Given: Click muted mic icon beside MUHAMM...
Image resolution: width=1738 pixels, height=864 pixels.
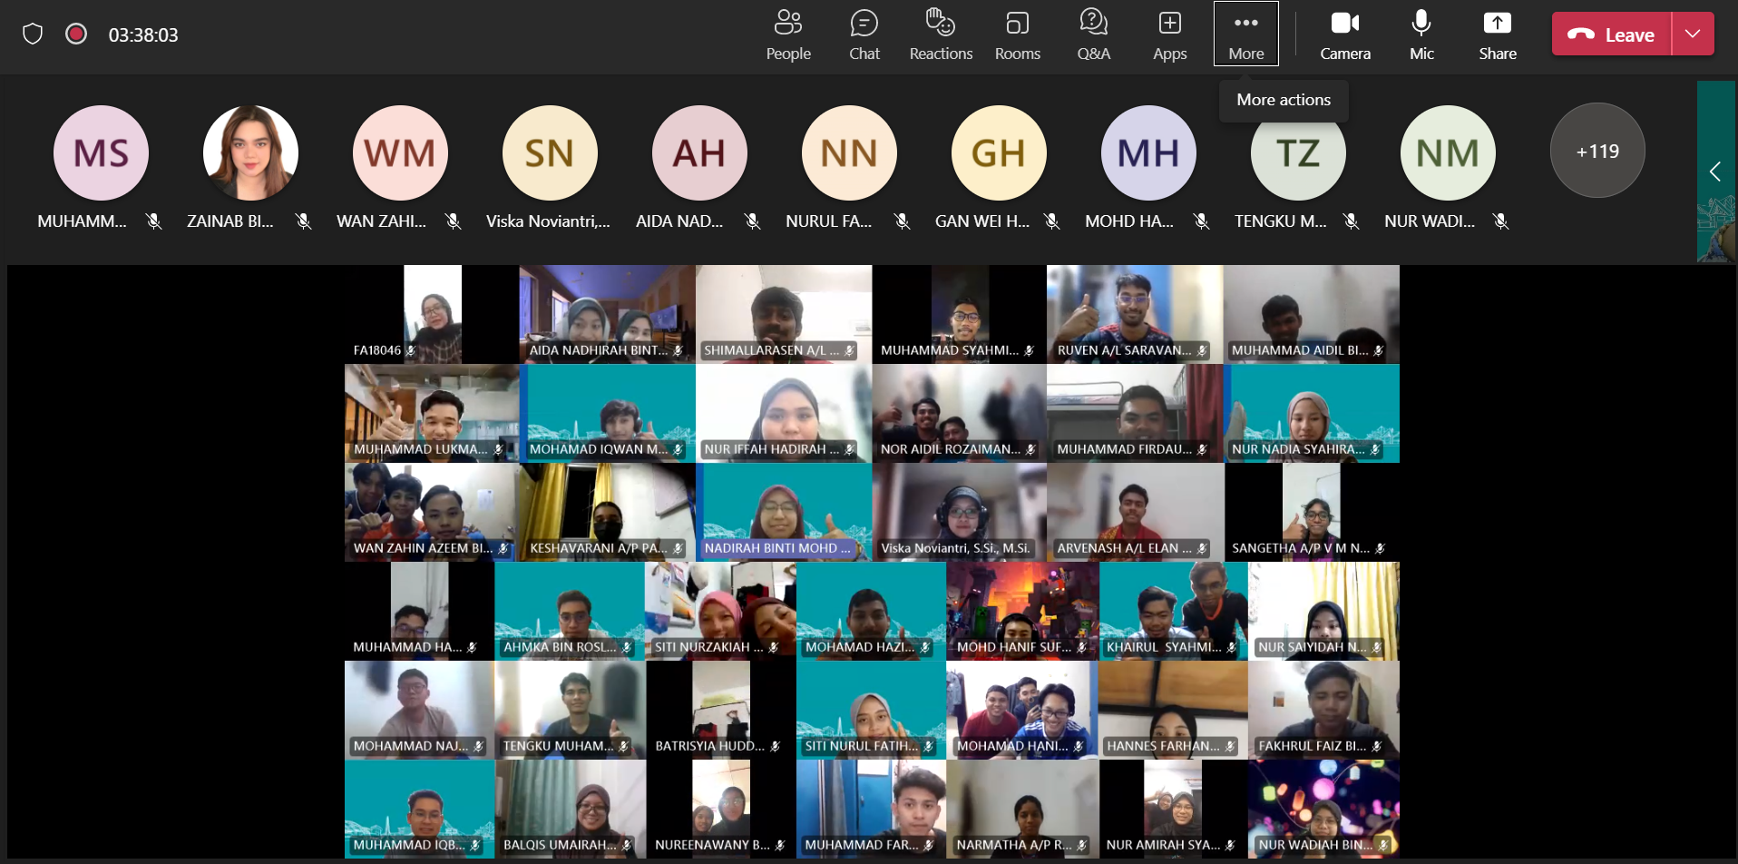Looking at the screenshot, I should coord(154,221).
